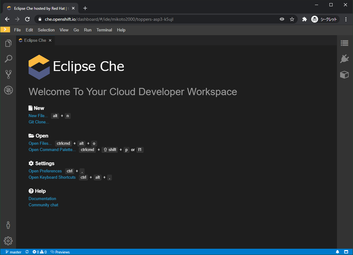Viewport: 353px width, 255px height.
Task: Open the Help menu
Action: tap(121, 30)
